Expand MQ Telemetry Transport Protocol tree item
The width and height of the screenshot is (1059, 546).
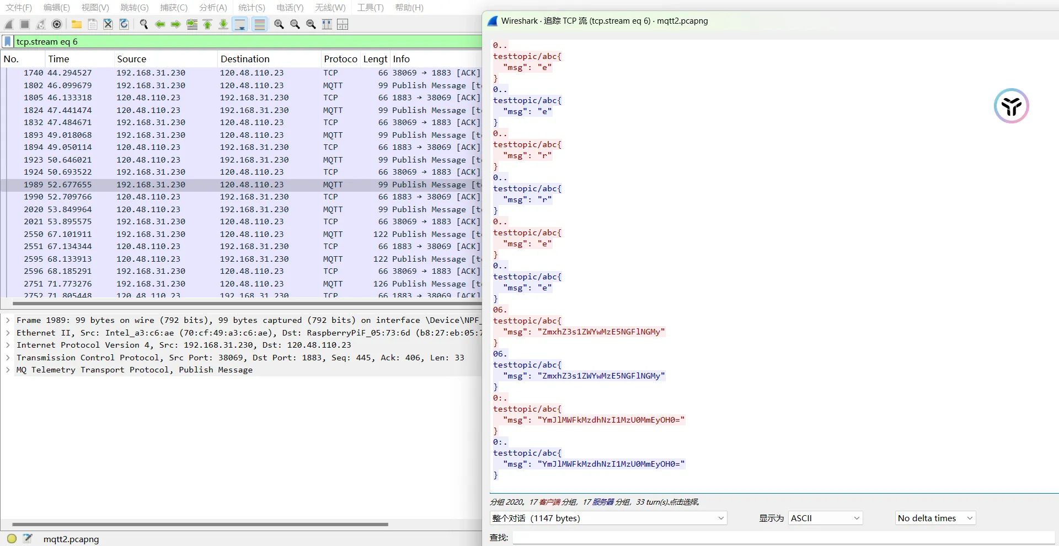click(8, 370)
